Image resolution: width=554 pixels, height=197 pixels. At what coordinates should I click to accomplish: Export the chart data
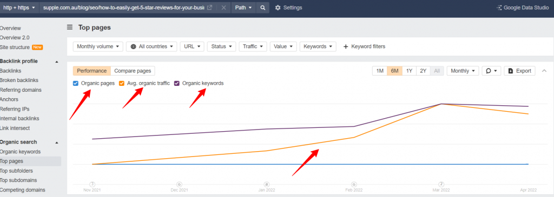[x=519, y=71]
